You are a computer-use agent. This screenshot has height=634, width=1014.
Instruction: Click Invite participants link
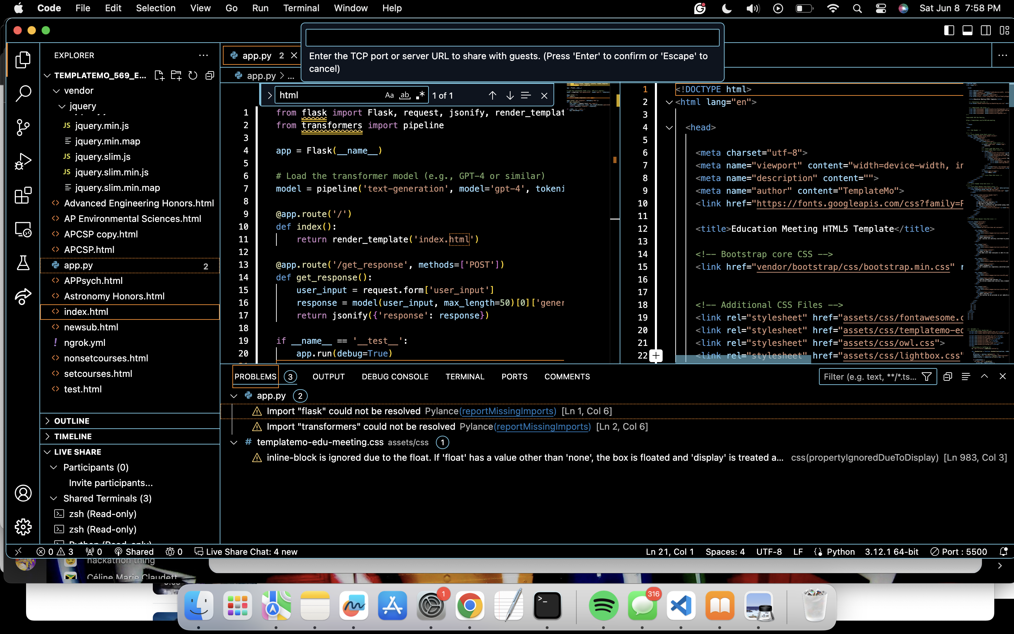pyautogui.click(x=111, y=483)
